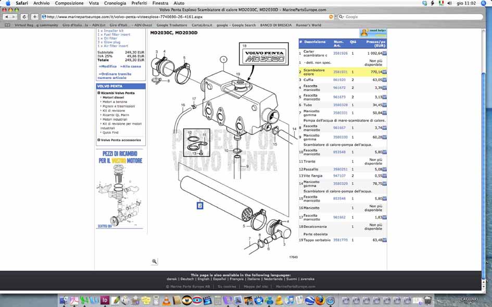The height and width of the screenshot is (307, 492).
Task: Open the Motori diesel category
Action: click(x=113, y=98)
